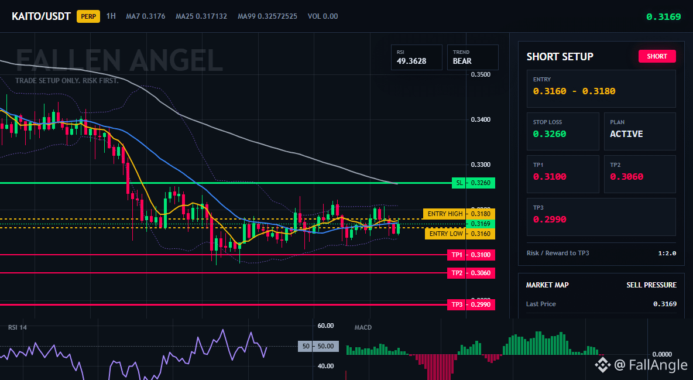Click the 1:2.0 risk reward value
693x380 pixels.
[x=667, y=254]
